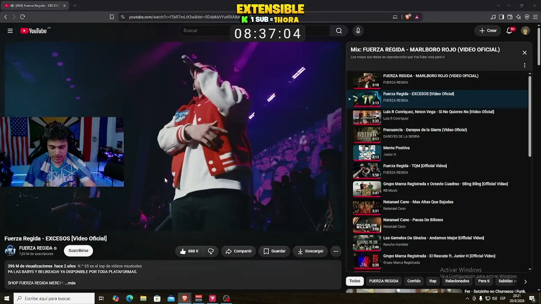Viewport: 541px width, 304px height.
Task: Start voice search with the microphone
Action: tap(358, 30)
